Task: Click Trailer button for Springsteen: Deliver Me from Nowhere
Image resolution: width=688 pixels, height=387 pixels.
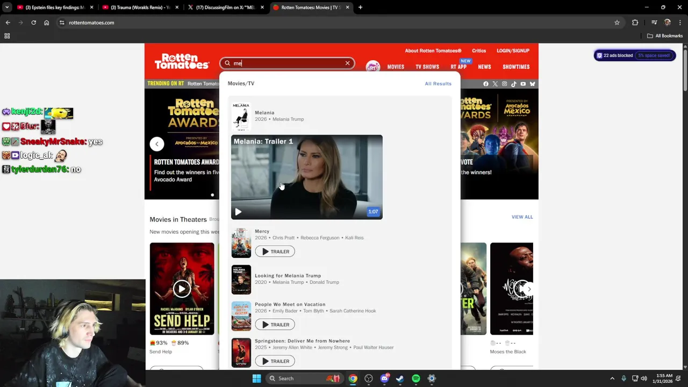Action: 275,361
